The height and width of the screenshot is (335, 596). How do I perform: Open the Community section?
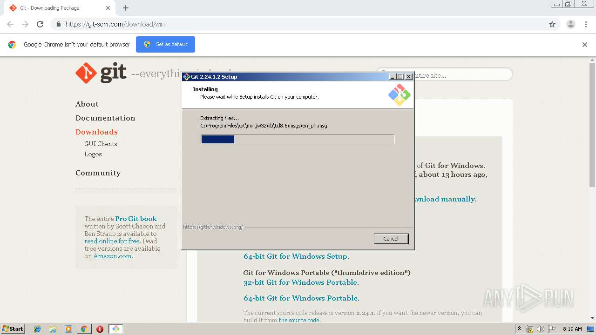click(x=98, y=173)
